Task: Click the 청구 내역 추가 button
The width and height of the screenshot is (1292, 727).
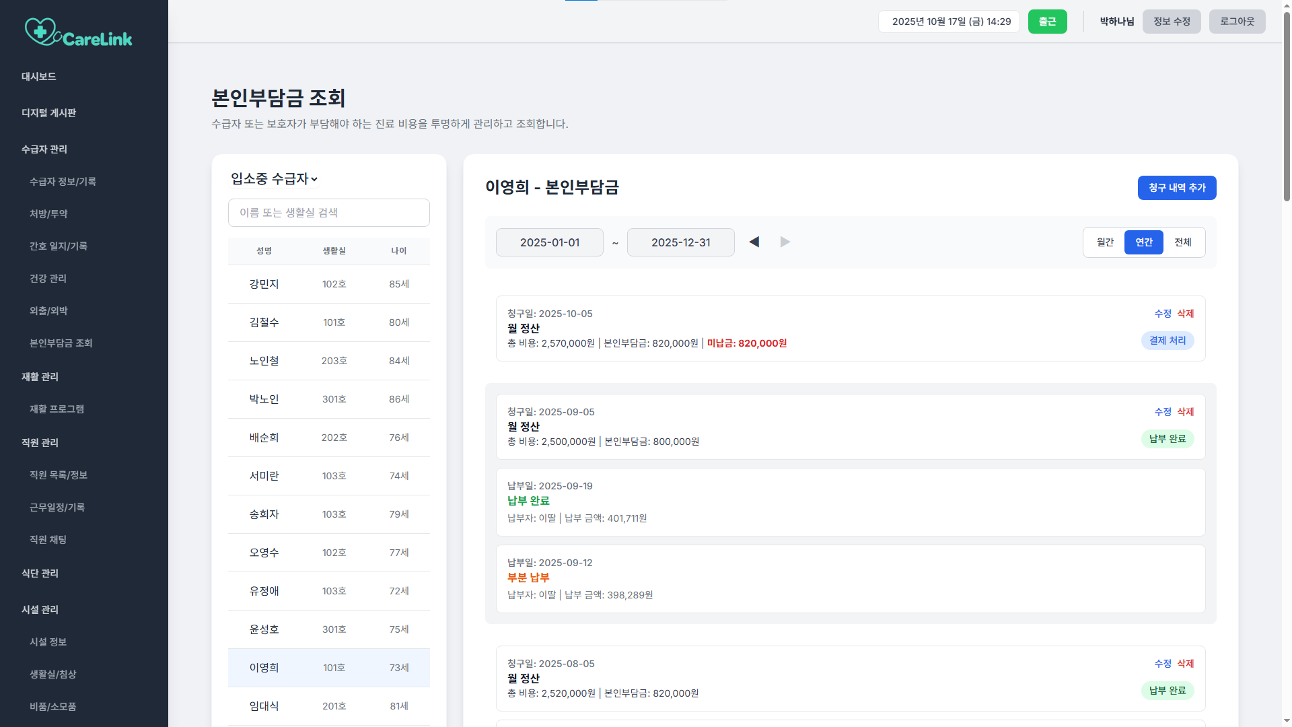Action: click(x=1177, y=188)
